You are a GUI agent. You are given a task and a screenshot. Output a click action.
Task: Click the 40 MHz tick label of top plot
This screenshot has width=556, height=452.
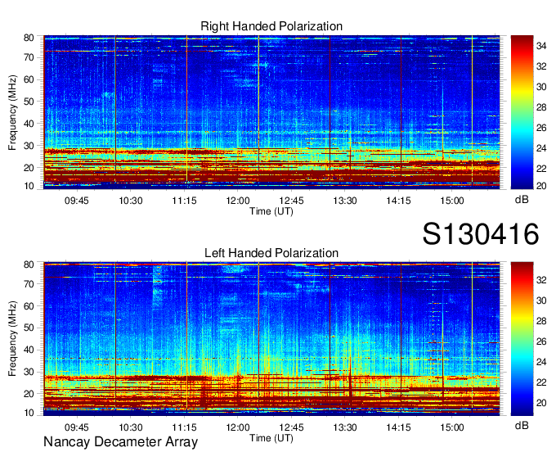(29, 124)
